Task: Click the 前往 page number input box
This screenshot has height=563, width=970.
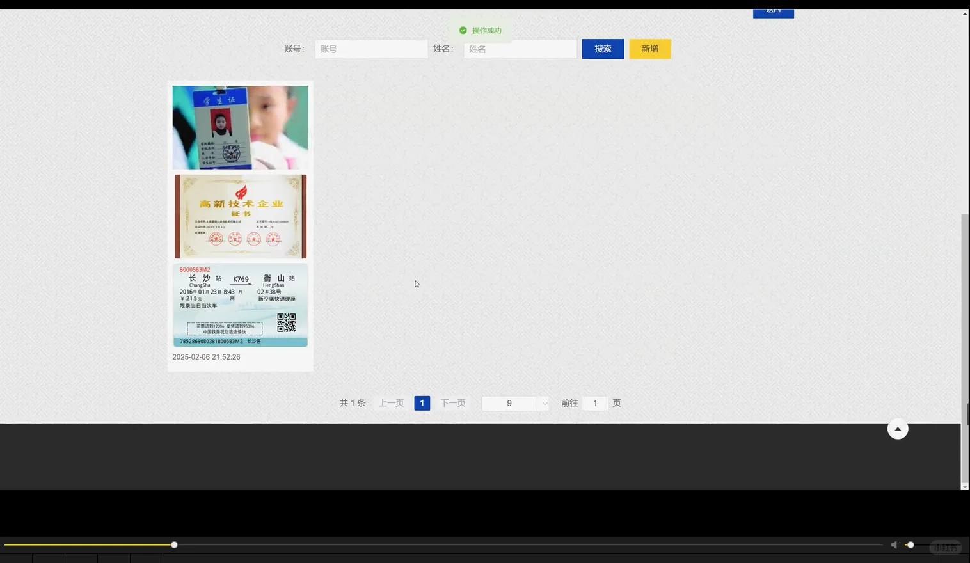Action: (594, 403)
